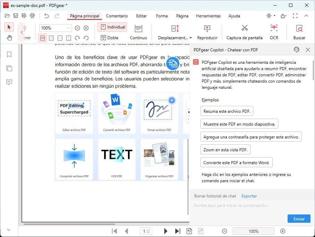The image size is (315, 237).
Task: Open the Comentario tab
Action: tap(117, 16)
